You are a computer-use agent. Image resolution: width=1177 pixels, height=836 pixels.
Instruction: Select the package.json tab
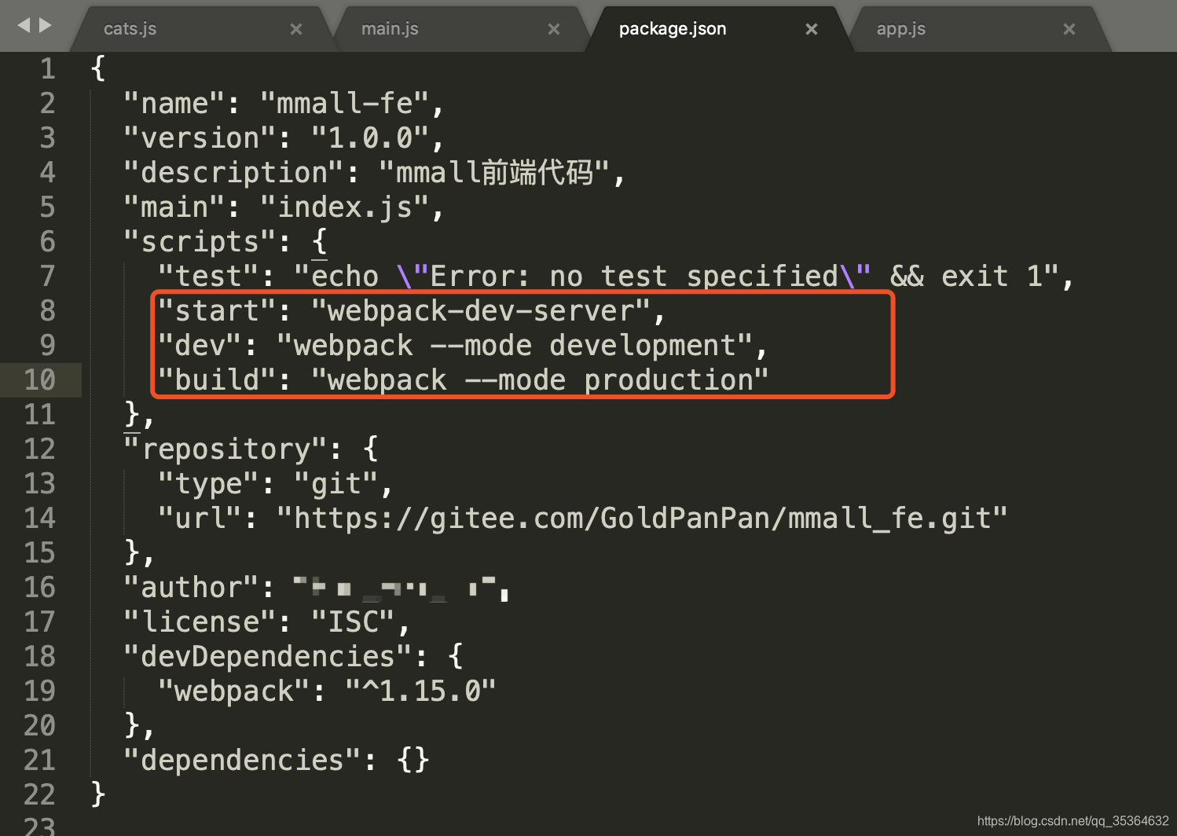pos(673,29)
